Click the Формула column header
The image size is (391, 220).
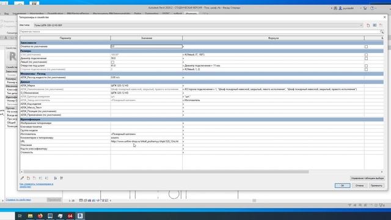[x=273, y=38]
